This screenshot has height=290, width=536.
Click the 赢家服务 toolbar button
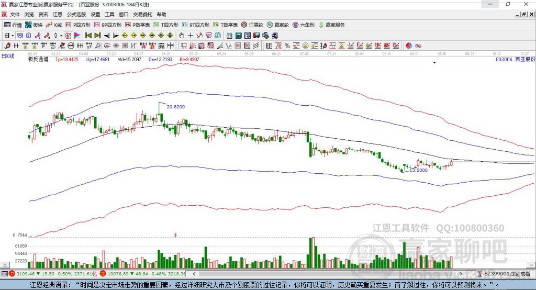pos(331,25)
